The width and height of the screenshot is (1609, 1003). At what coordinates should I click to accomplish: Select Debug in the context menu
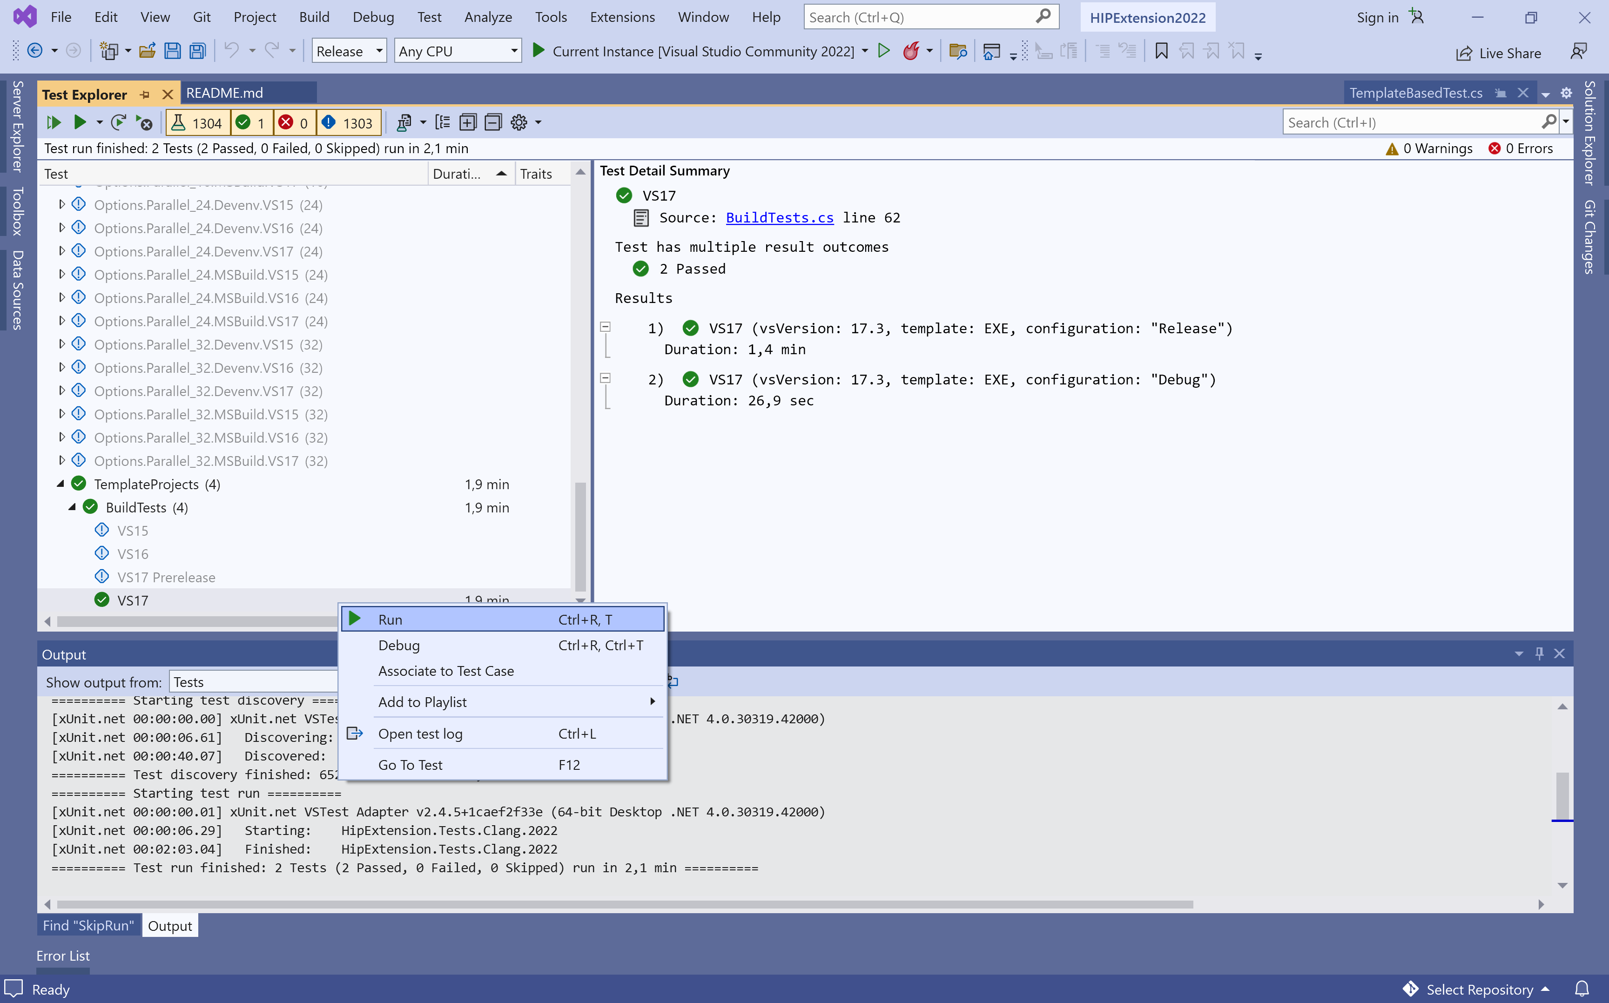[398, 646]
